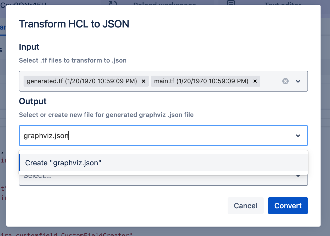
Task: Remove the generated.tf file chip
Action: 143,81
